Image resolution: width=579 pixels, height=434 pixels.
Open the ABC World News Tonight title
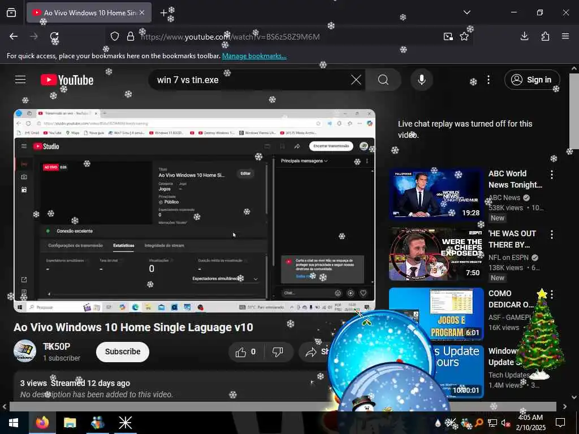(515, 179)
